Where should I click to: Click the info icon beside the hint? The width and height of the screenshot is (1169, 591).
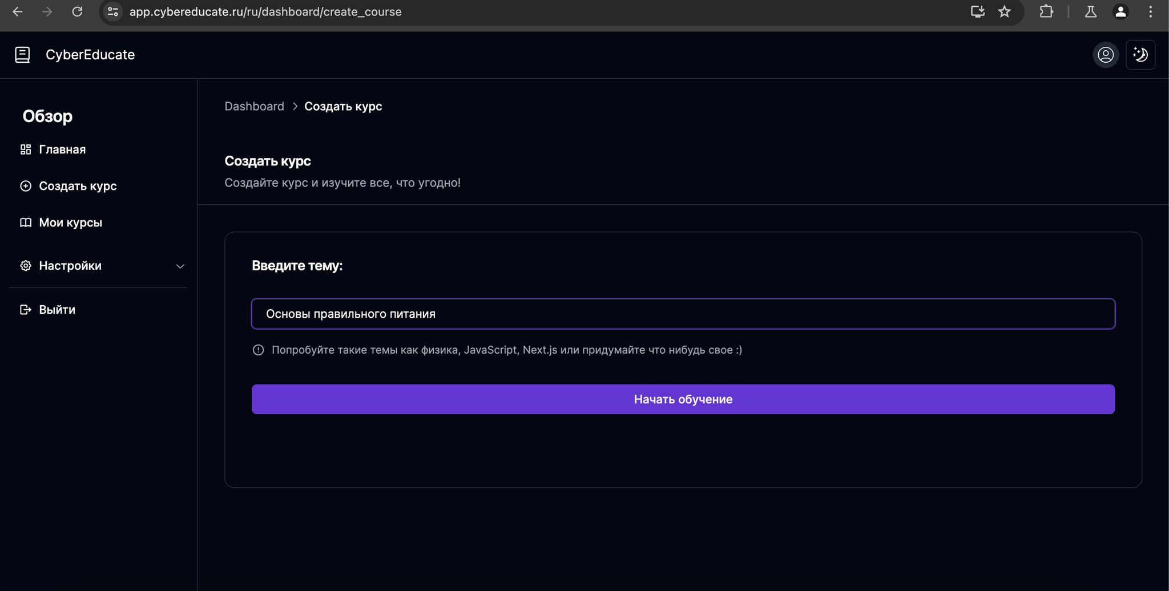click(258, 350)
